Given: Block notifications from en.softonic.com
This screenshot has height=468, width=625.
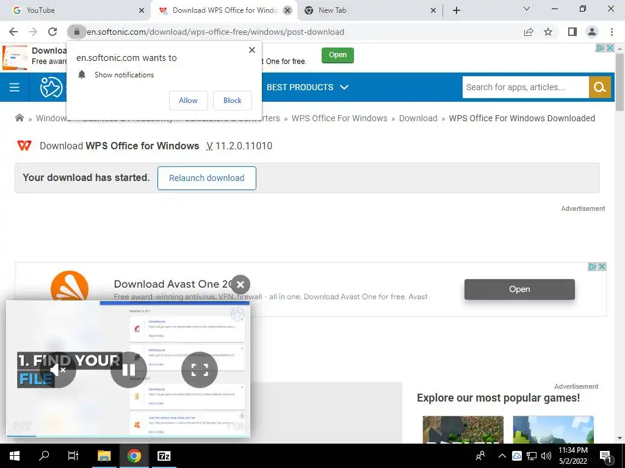Looking at the screenshot, I should click(233, 101).
